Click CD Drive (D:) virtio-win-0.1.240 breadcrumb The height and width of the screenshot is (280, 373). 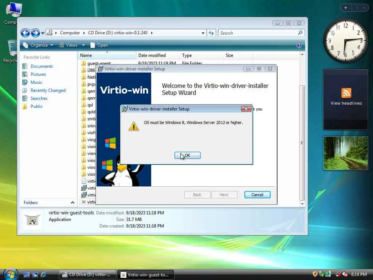(118, 33)
